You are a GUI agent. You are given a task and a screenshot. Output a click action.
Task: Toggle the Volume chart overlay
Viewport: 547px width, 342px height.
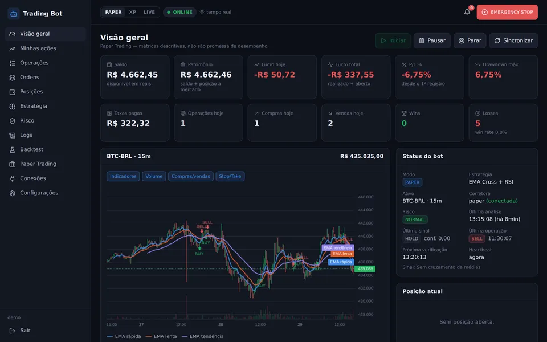click(x=154, y=176)
